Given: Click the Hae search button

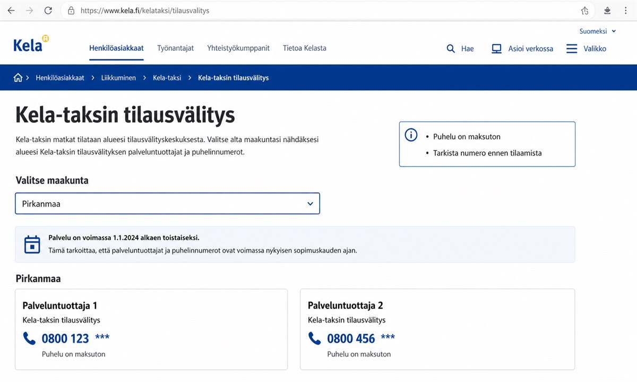Looking at the screenshot, I should tap(460, 49).
